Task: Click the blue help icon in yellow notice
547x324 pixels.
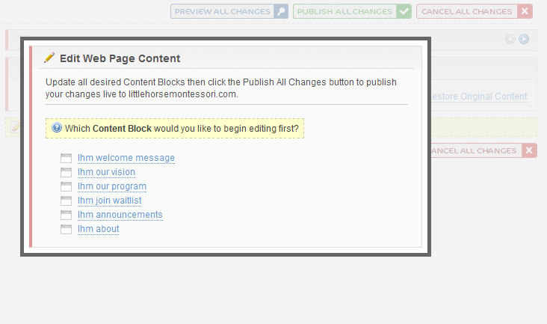Action: click(x=57, y=127)
